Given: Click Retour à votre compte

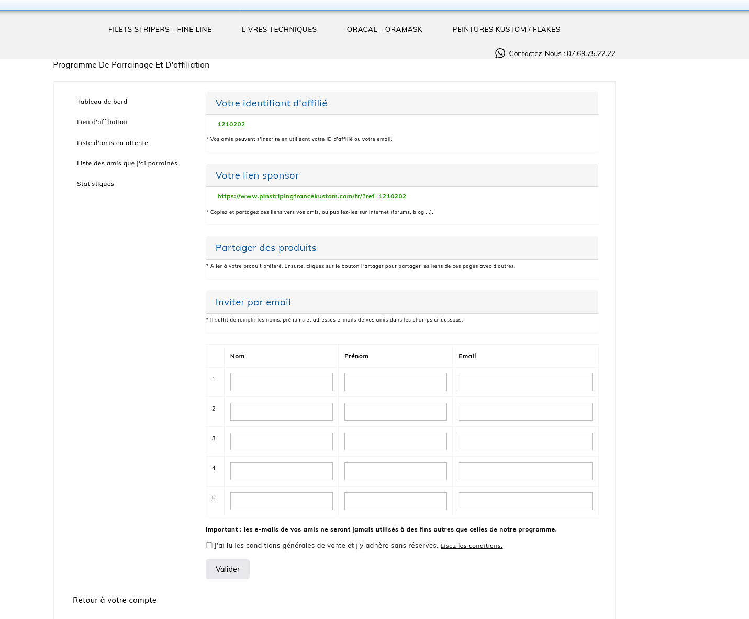Looking at the screenshot, I should pos(115,600).
